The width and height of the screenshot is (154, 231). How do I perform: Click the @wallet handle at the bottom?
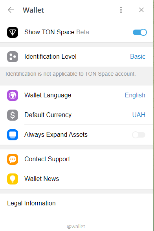pos(76,226)
